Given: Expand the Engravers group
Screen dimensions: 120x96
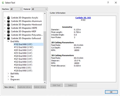Looking at the screenshot, I should (8, 79).
